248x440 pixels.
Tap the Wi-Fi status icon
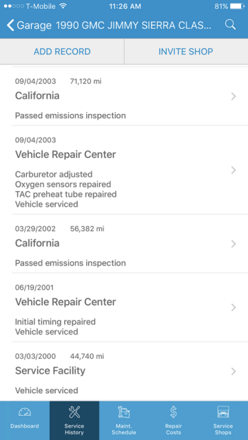(x=63, y=6)
